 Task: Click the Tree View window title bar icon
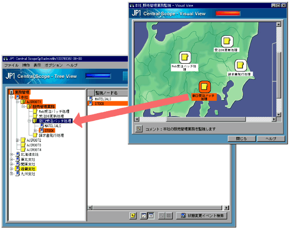pyautogui.click(x=6, y=59)
